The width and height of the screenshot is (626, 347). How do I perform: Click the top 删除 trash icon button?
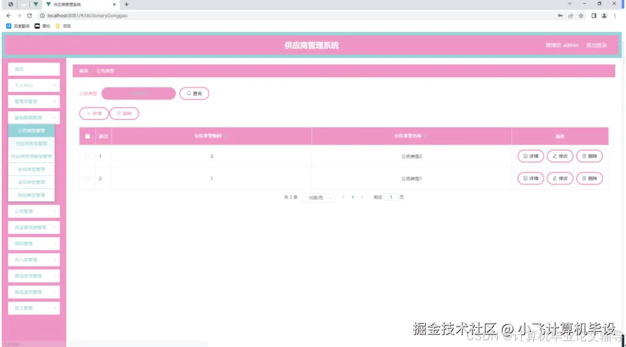124,113
